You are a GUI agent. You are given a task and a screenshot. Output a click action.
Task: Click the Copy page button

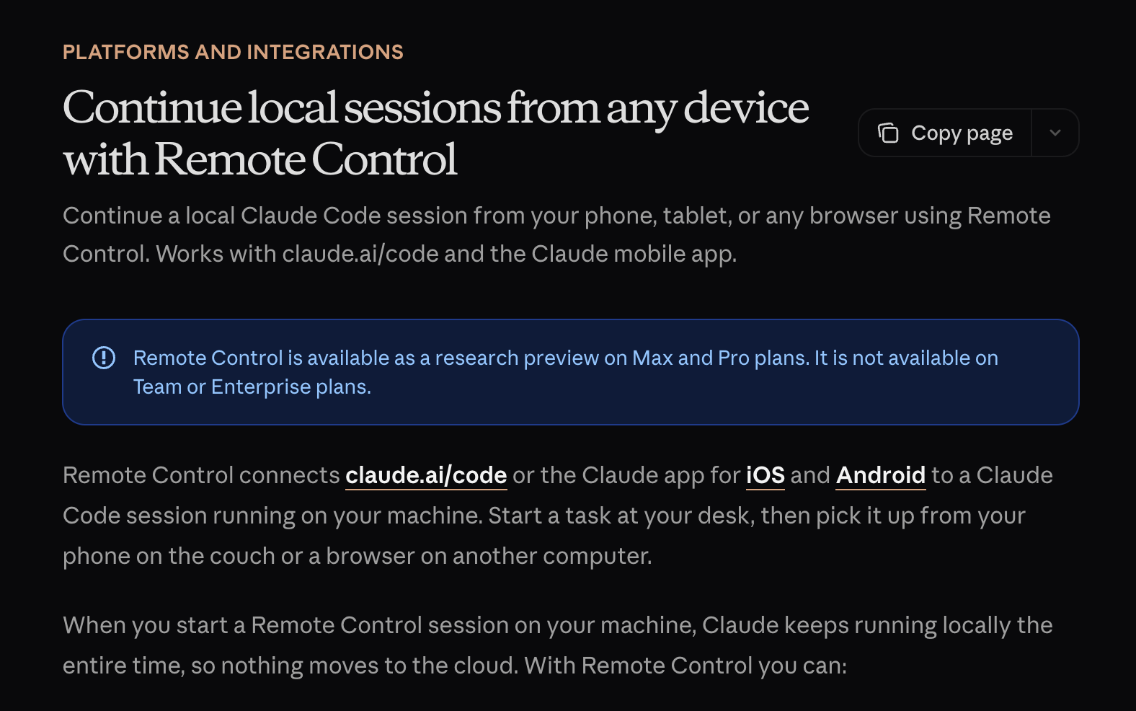click(x=944, y=133)
